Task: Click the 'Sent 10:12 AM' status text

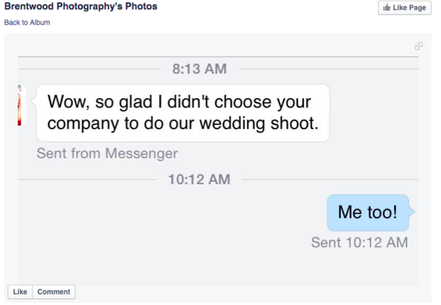Action: click(359, 242)
